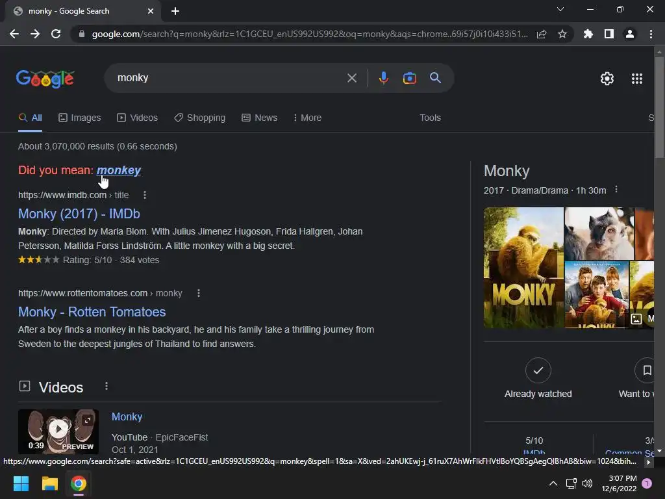Click inside the monky search field
The height and width of the screenshot is (499, 665).
coord(229,78)
